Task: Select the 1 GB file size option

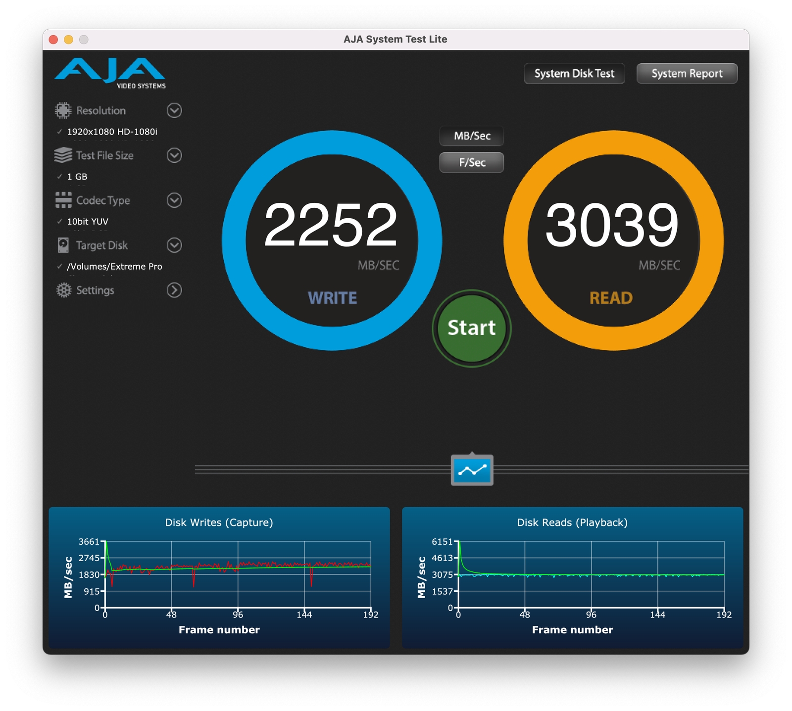Action: pos(77,177)
